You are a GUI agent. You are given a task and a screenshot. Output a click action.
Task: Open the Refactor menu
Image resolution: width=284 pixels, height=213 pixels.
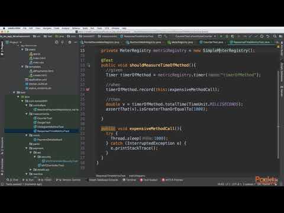[x=76, y=28]
